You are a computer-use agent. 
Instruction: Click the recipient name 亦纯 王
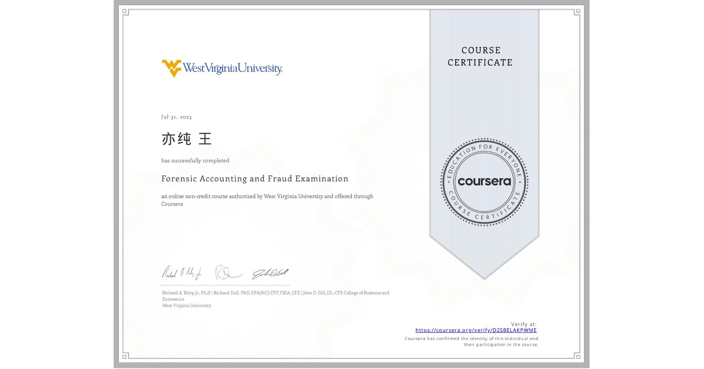click(187, 139)
